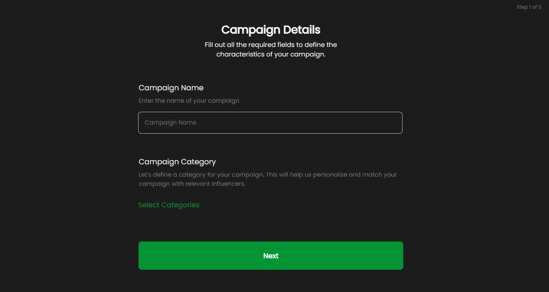The height and width of the screenshot is (292, 549).
Task: Click "campaign with relevant influencers" description line
Action: coord(192,184)
